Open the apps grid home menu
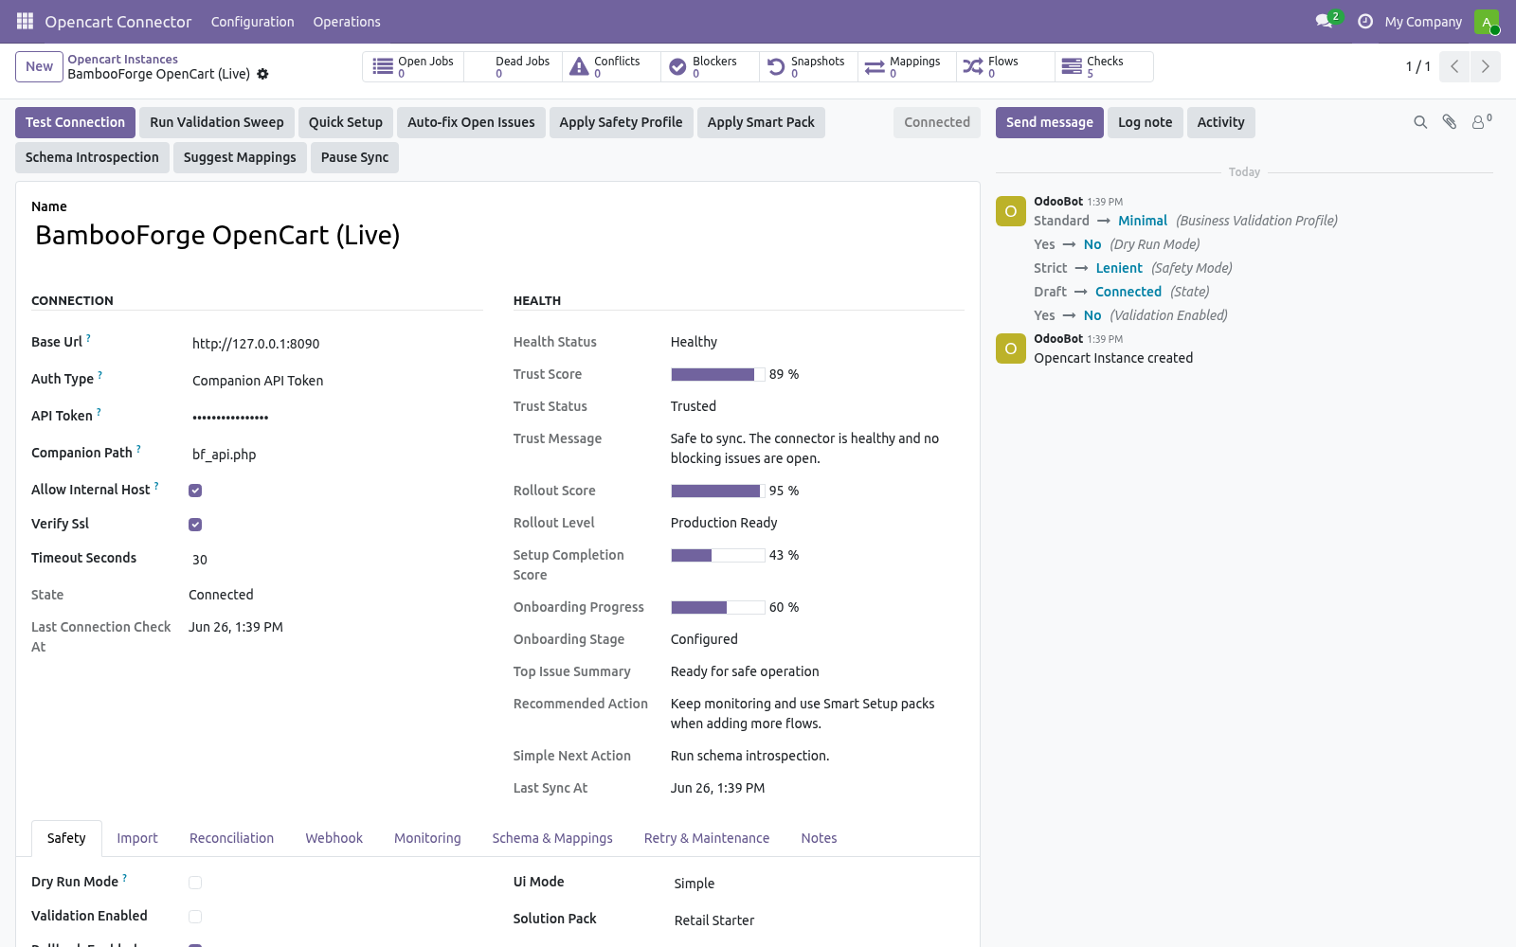This screenshot has width=1516, height=947. [25, 21]
